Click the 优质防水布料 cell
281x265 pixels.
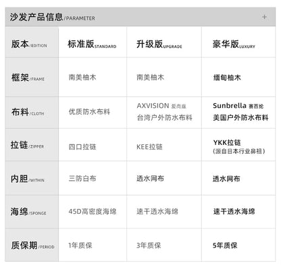pos(89,112)
